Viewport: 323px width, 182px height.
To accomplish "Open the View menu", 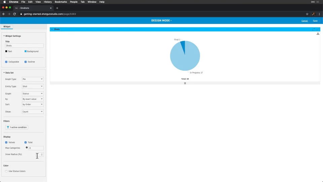I will pos(38,2).
